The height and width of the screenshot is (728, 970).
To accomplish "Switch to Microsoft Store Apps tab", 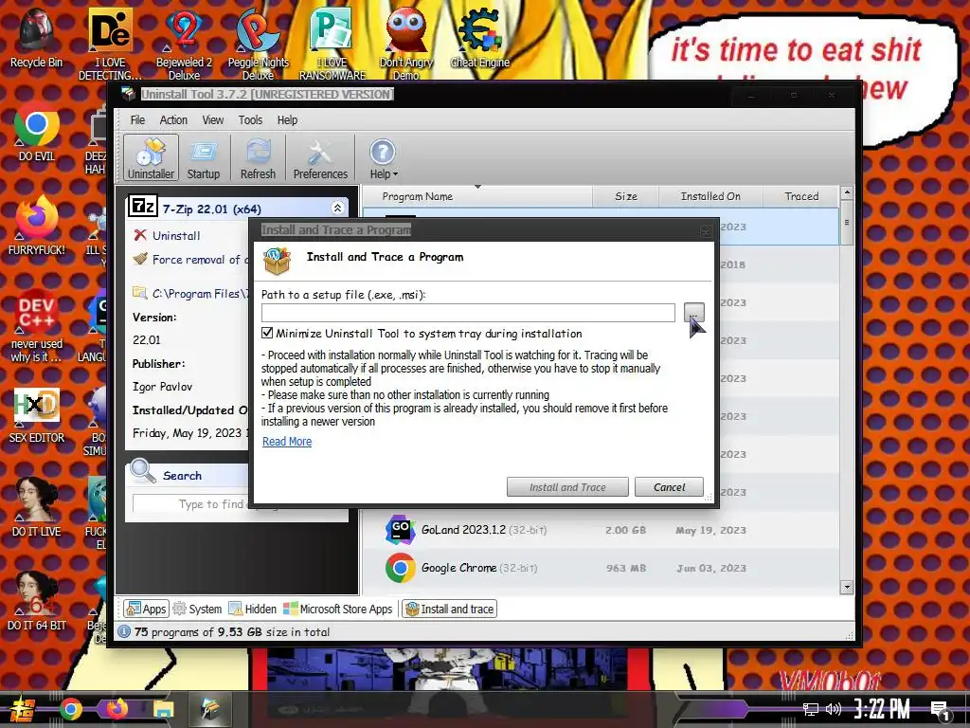I will point(338,610).
